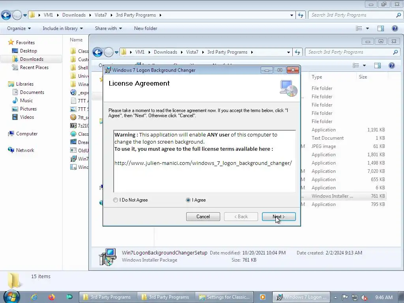This screenshot has height=303, width=404.
Task: Click the setup computer-and-disc graphic
Action: pos(288,88)
